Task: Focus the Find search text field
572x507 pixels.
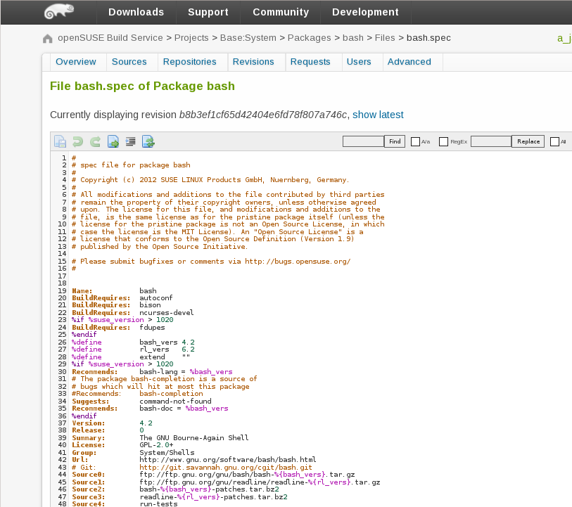Action: point(363,141)
